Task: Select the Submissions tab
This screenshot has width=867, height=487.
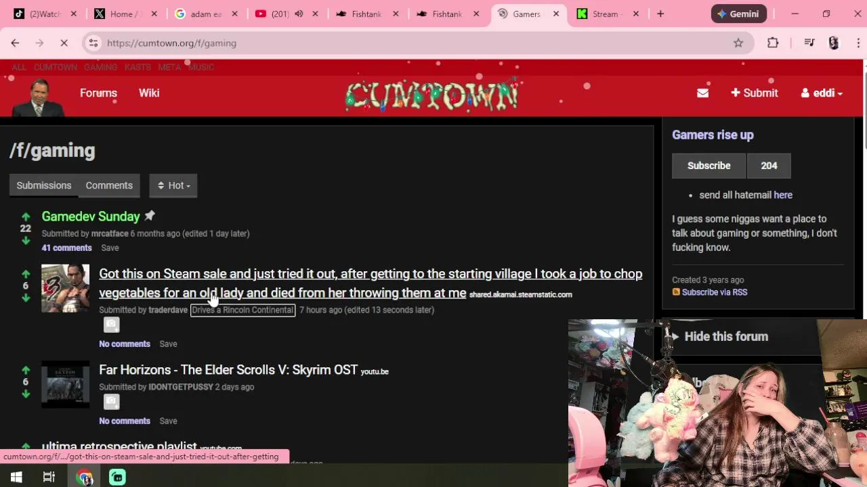Action: (44, 185)
